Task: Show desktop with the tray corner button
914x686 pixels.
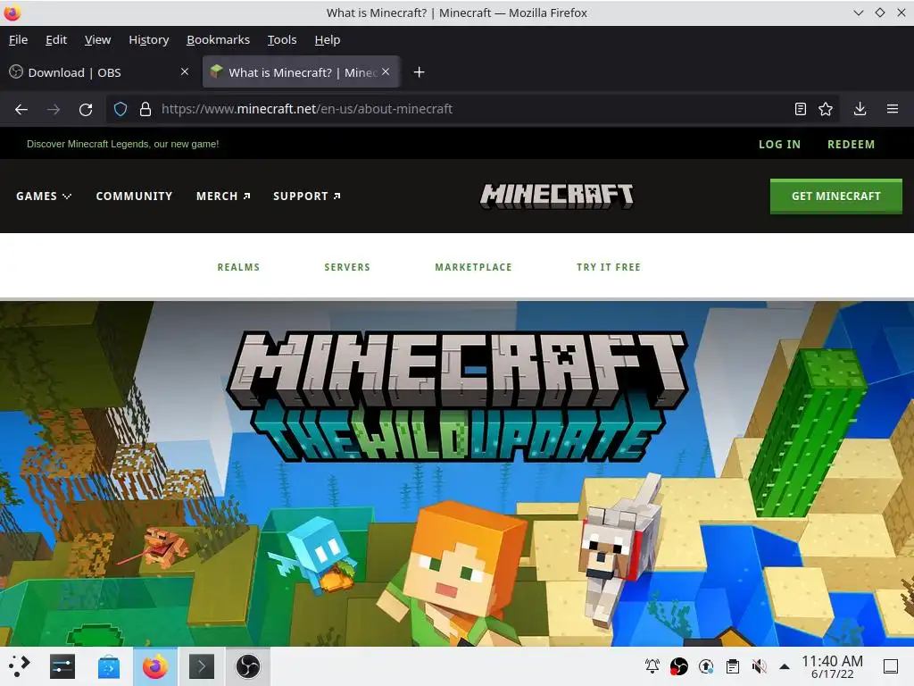Action: pyautogui.click(x=891, y=666)
